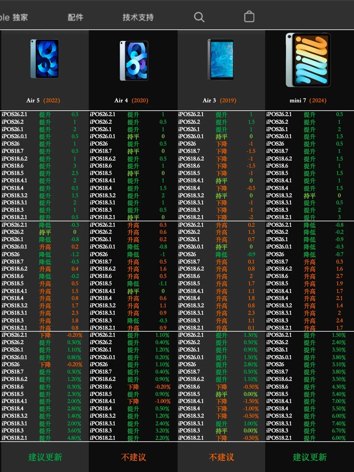Click the 2.7 value in mini 7 column
The image size is (354, 472).
coord(339,276)
